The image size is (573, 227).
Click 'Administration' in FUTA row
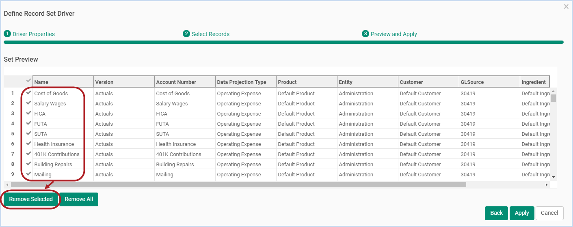pos(356,124)
